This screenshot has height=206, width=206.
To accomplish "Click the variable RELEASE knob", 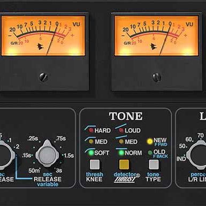I will [x=47, y=155].
